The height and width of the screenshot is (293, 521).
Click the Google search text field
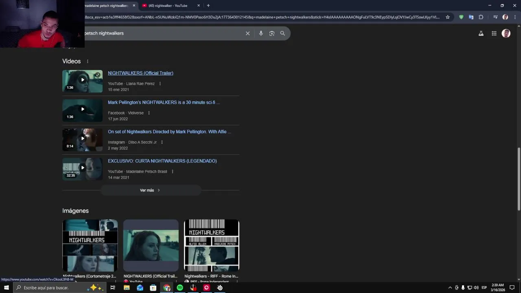tap(163, 33)
